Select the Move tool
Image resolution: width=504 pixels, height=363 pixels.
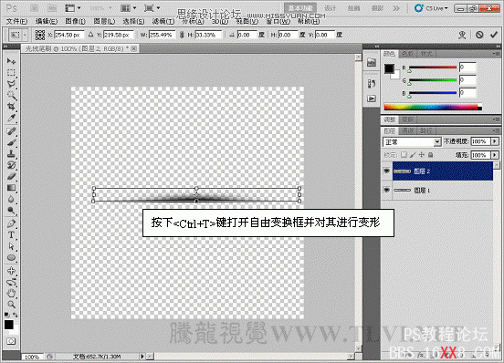tap(11, 61)
